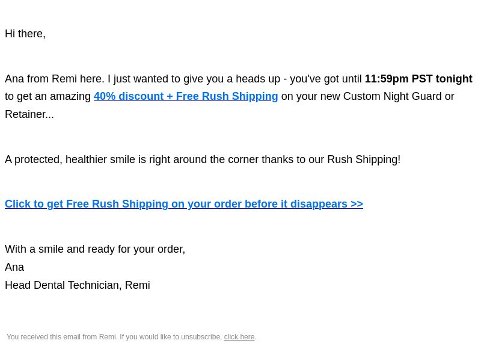
Task: Click 'If you would like to unsubscribe' text
Action: (x=170, y=337)
